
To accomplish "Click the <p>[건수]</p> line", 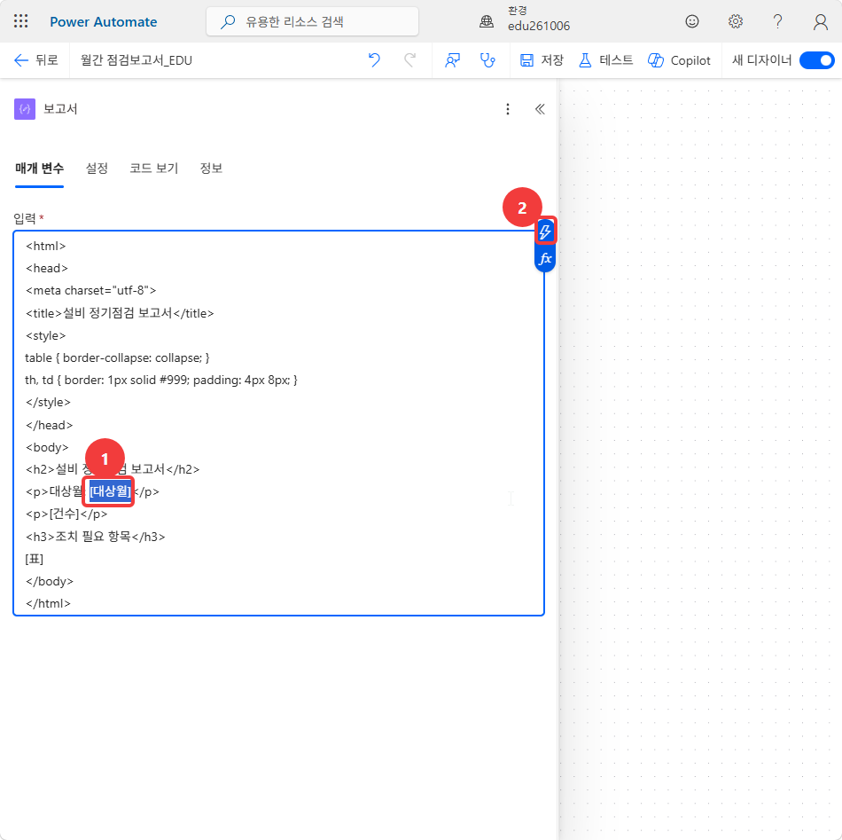I will point(66,514).
